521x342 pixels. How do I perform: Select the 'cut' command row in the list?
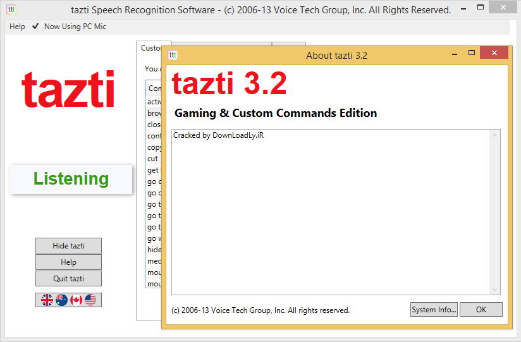click(x=153, y=159)
